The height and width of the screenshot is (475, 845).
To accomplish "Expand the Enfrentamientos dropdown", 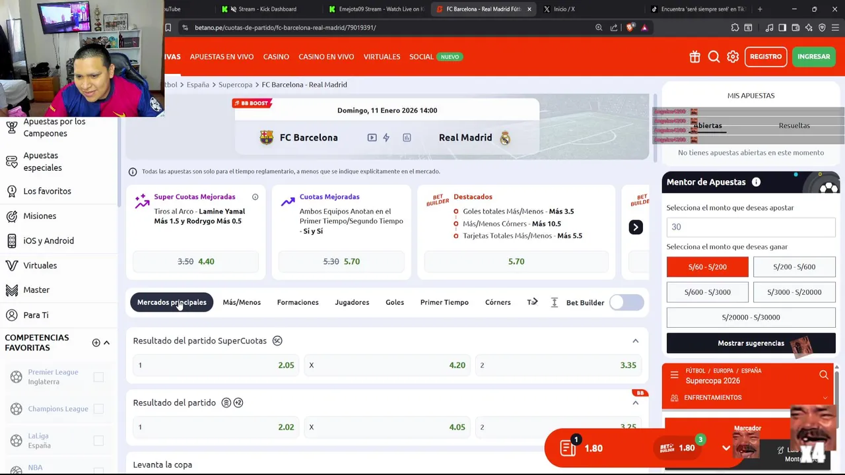I will [x=825, y=398].
